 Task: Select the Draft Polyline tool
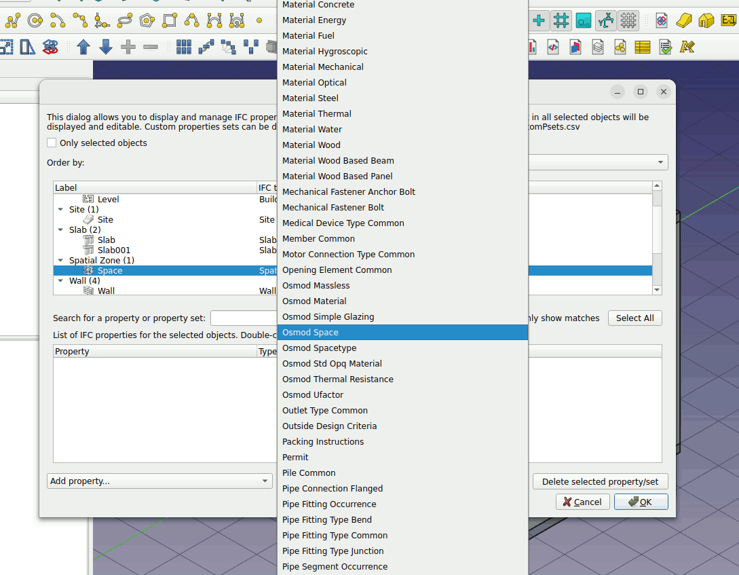12,21
